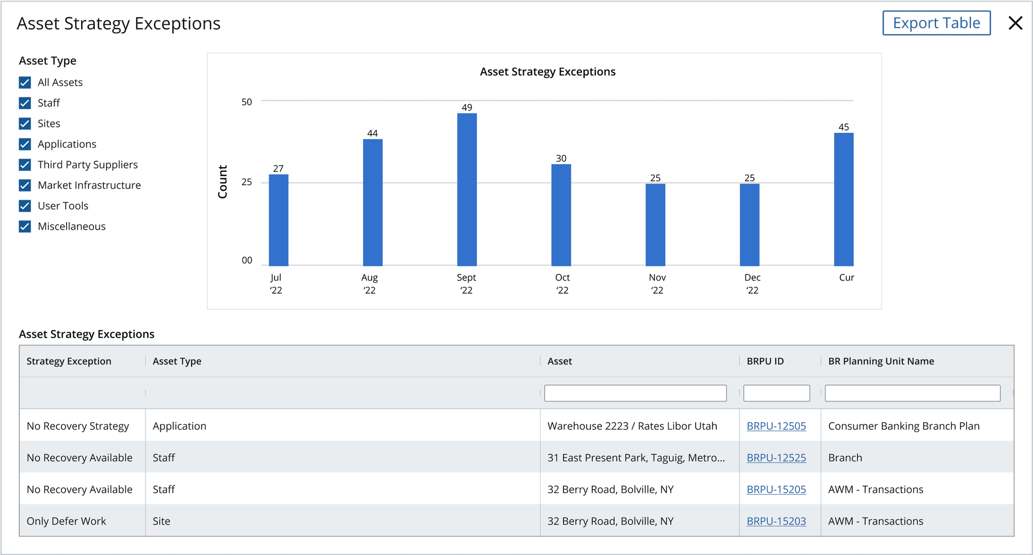The width and height of the screenshot is (1033, 555).
Task: Select the current period bar showing 45
Action: point(844,199)
